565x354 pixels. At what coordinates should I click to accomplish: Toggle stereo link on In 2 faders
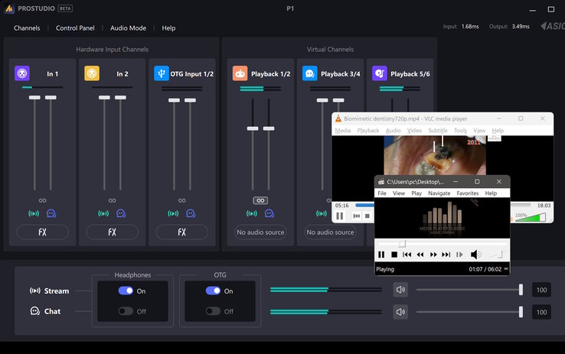pos(112,200)
